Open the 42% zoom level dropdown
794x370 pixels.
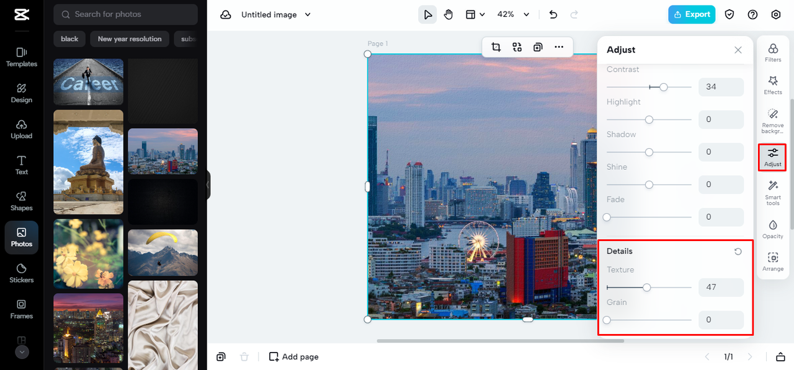tap(514, 14)
